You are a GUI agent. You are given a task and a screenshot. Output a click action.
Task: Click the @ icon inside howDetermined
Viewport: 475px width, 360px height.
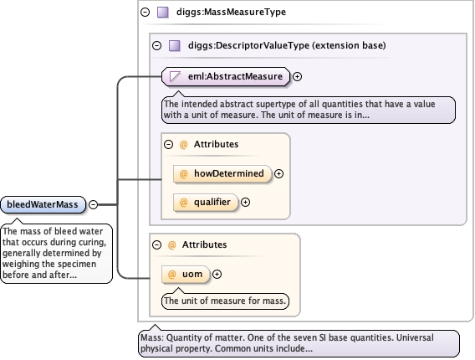[x=184, y=174]
